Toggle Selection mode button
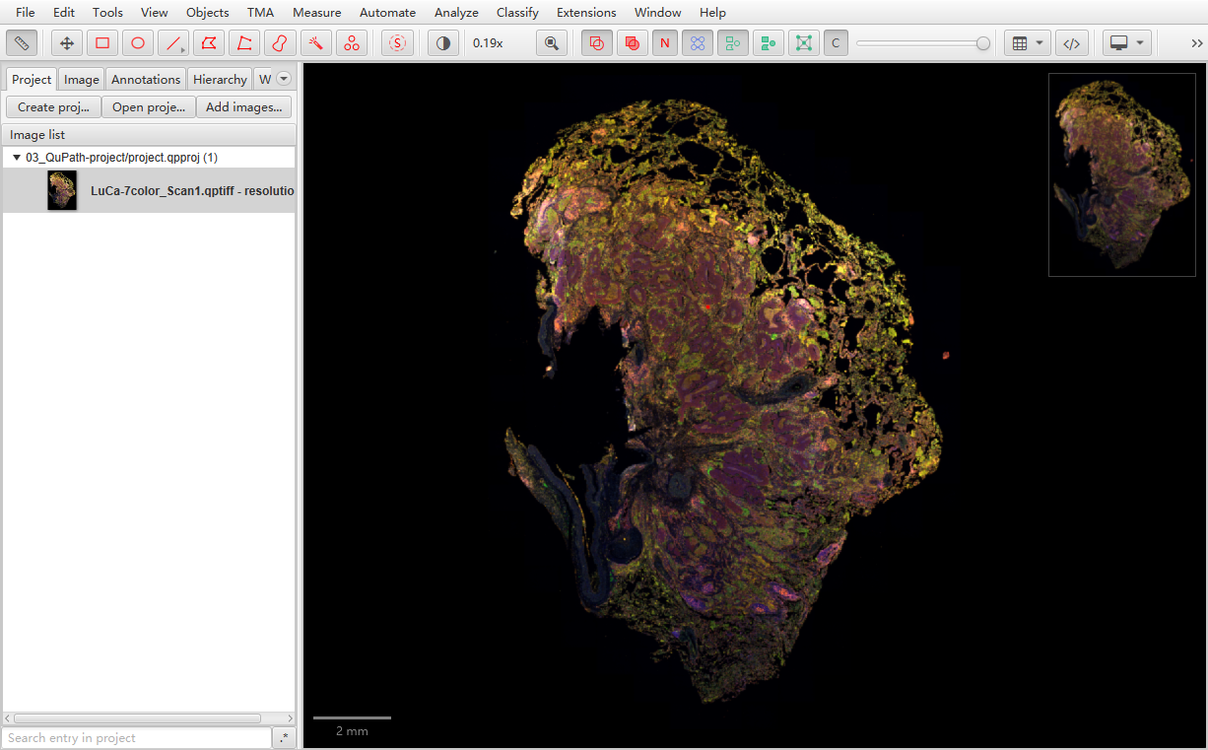This screenshot has width=1208, height=750. (x=397, y=43)
